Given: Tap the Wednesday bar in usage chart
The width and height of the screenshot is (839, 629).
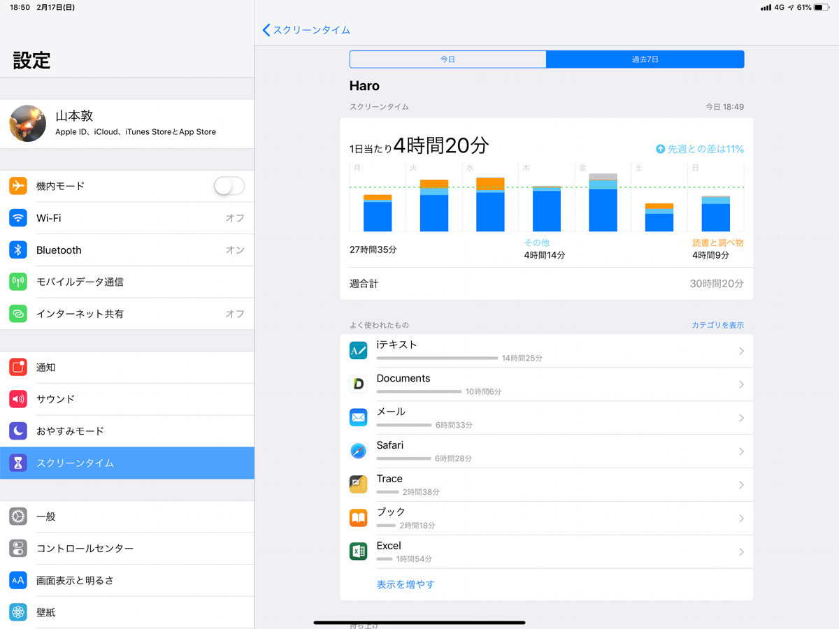Looking at the screenshot, I should tap(490, 204).
